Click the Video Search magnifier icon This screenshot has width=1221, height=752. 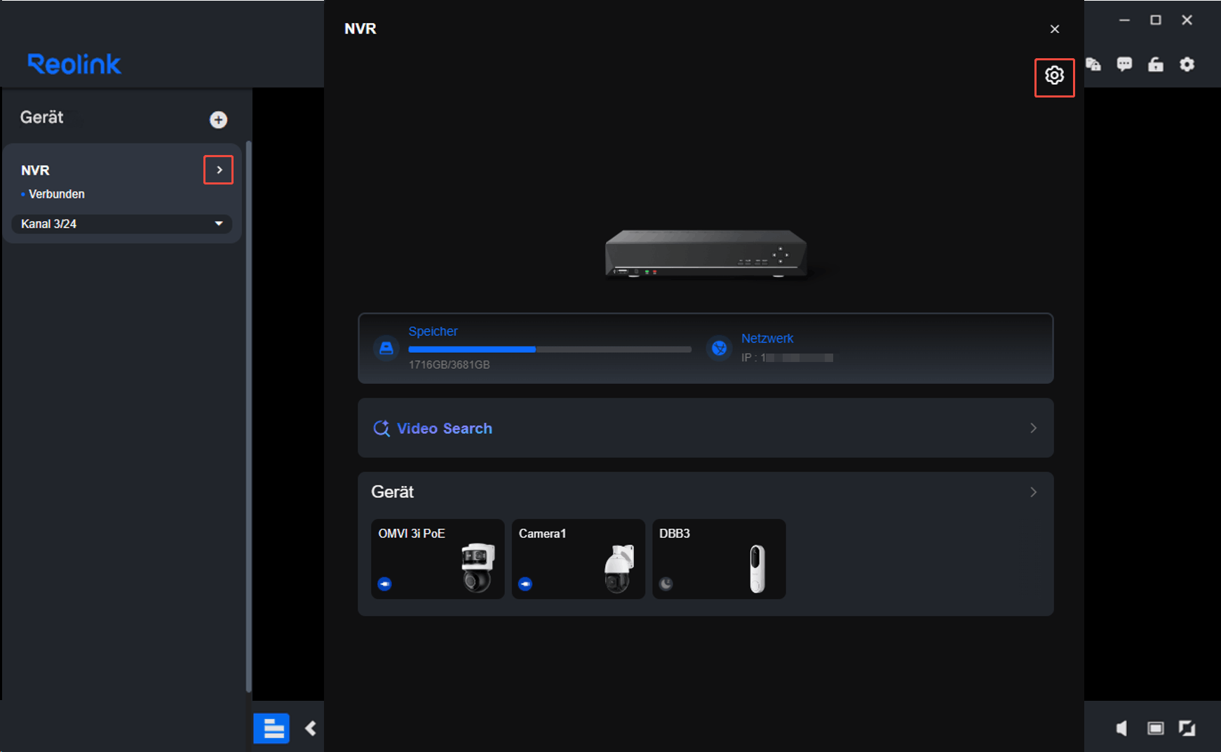(x=382, y=428)
